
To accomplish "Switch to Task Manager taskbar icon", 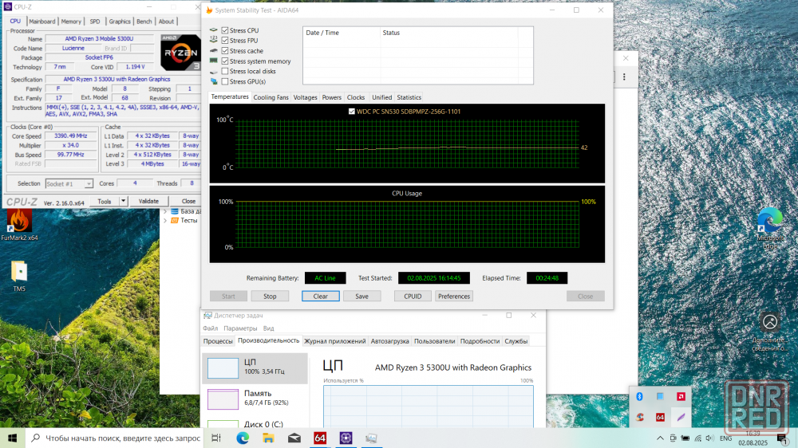I will point(372,438).
